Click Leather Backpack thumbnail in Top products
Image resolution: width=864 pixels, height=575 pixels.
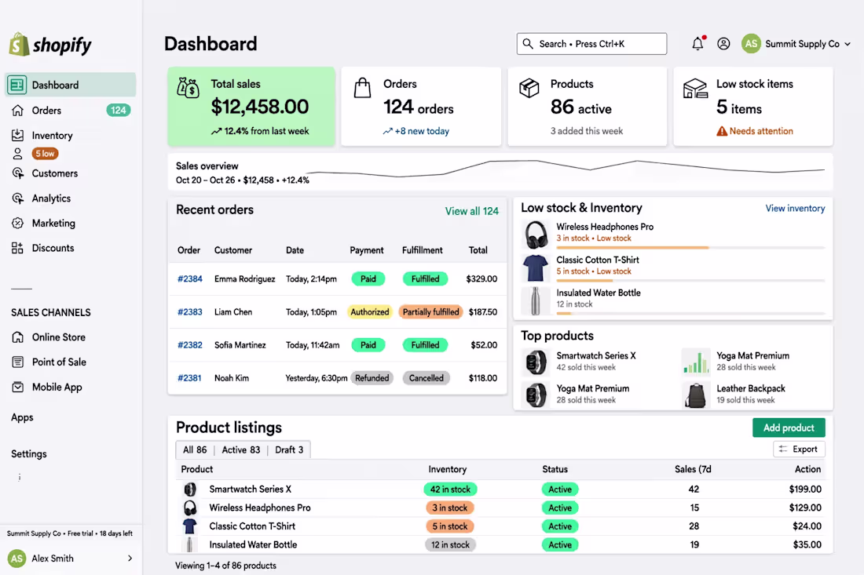(695, 395)
